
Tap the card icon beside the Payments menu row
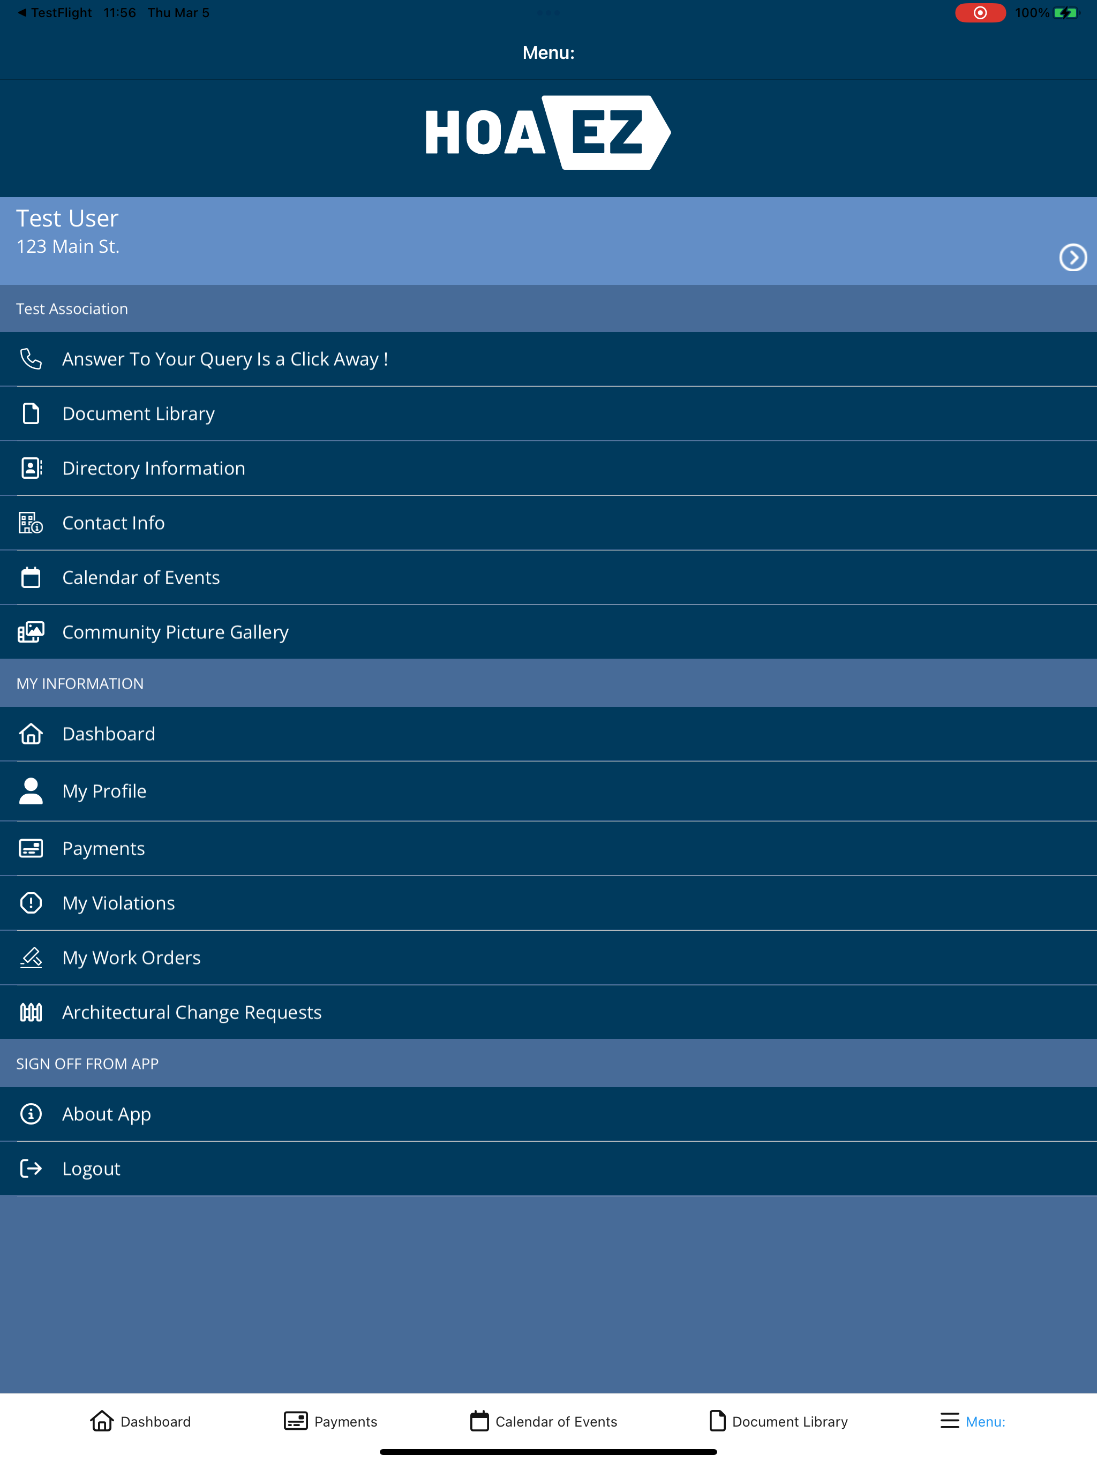point(31,849)
